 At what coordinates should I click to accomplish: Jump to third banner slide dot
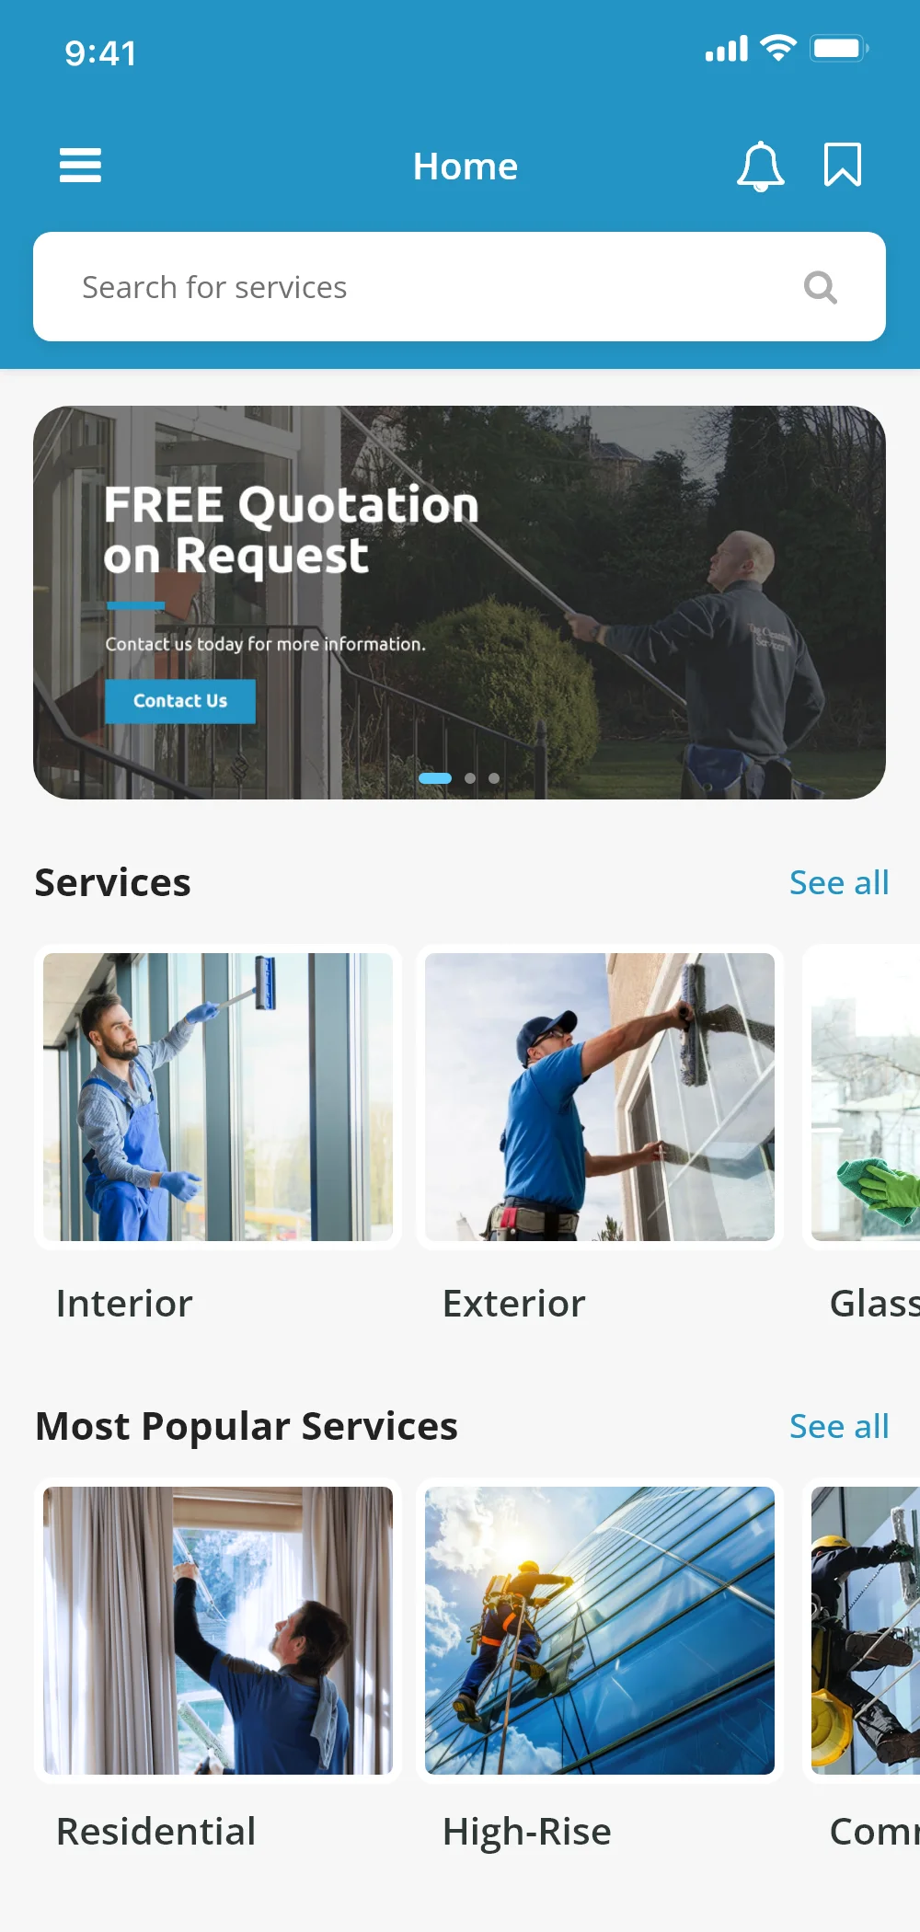[x=494, y=778]
